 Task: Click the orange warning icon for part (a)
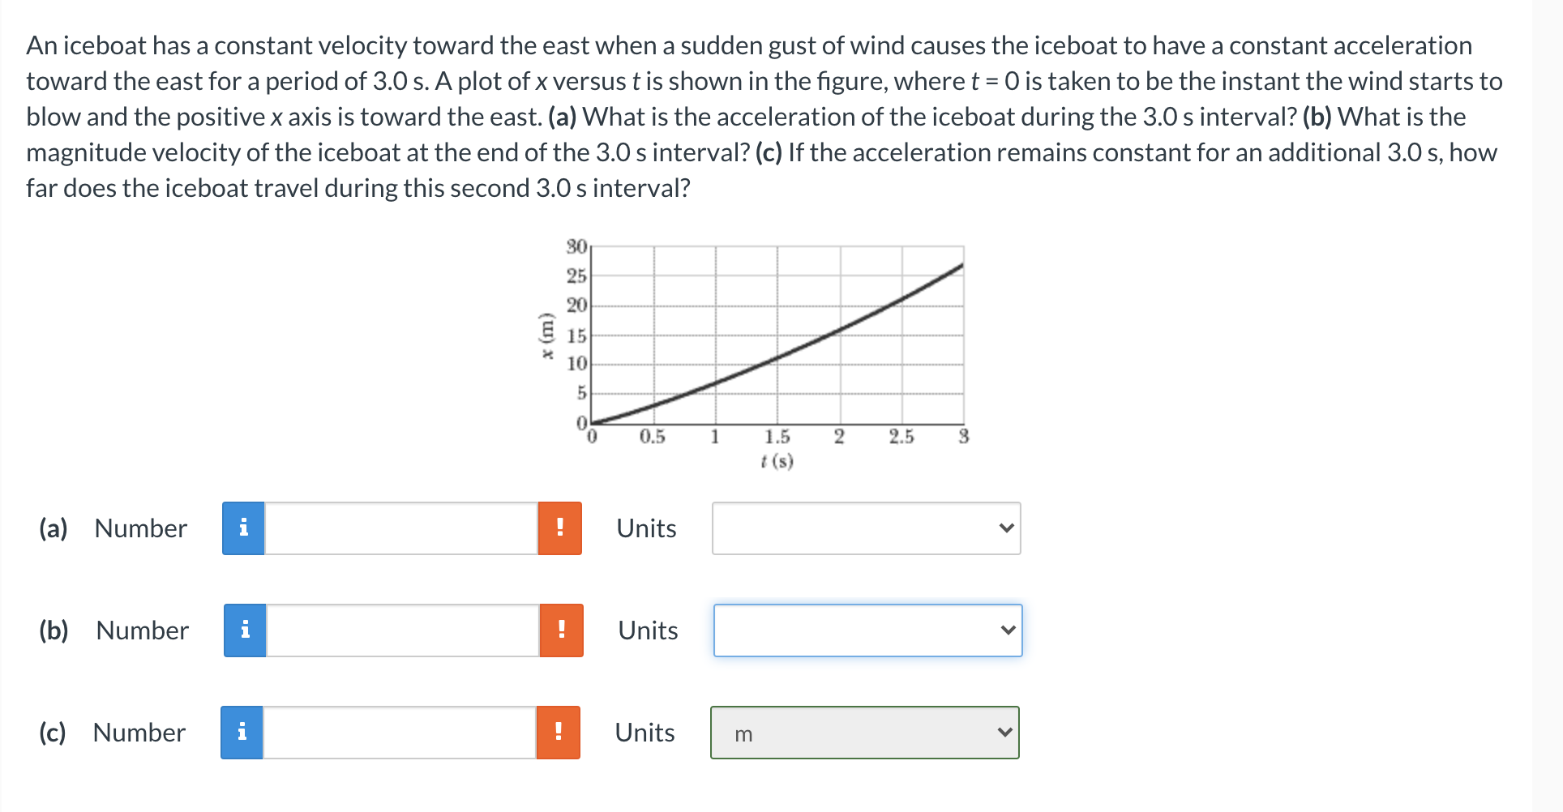560,528
